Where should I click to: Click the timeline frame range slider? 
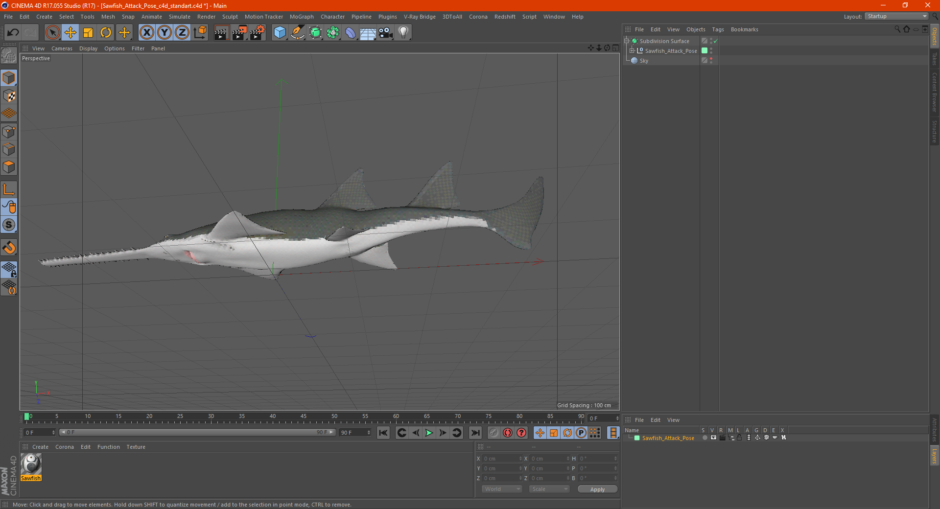pos(197,432)
